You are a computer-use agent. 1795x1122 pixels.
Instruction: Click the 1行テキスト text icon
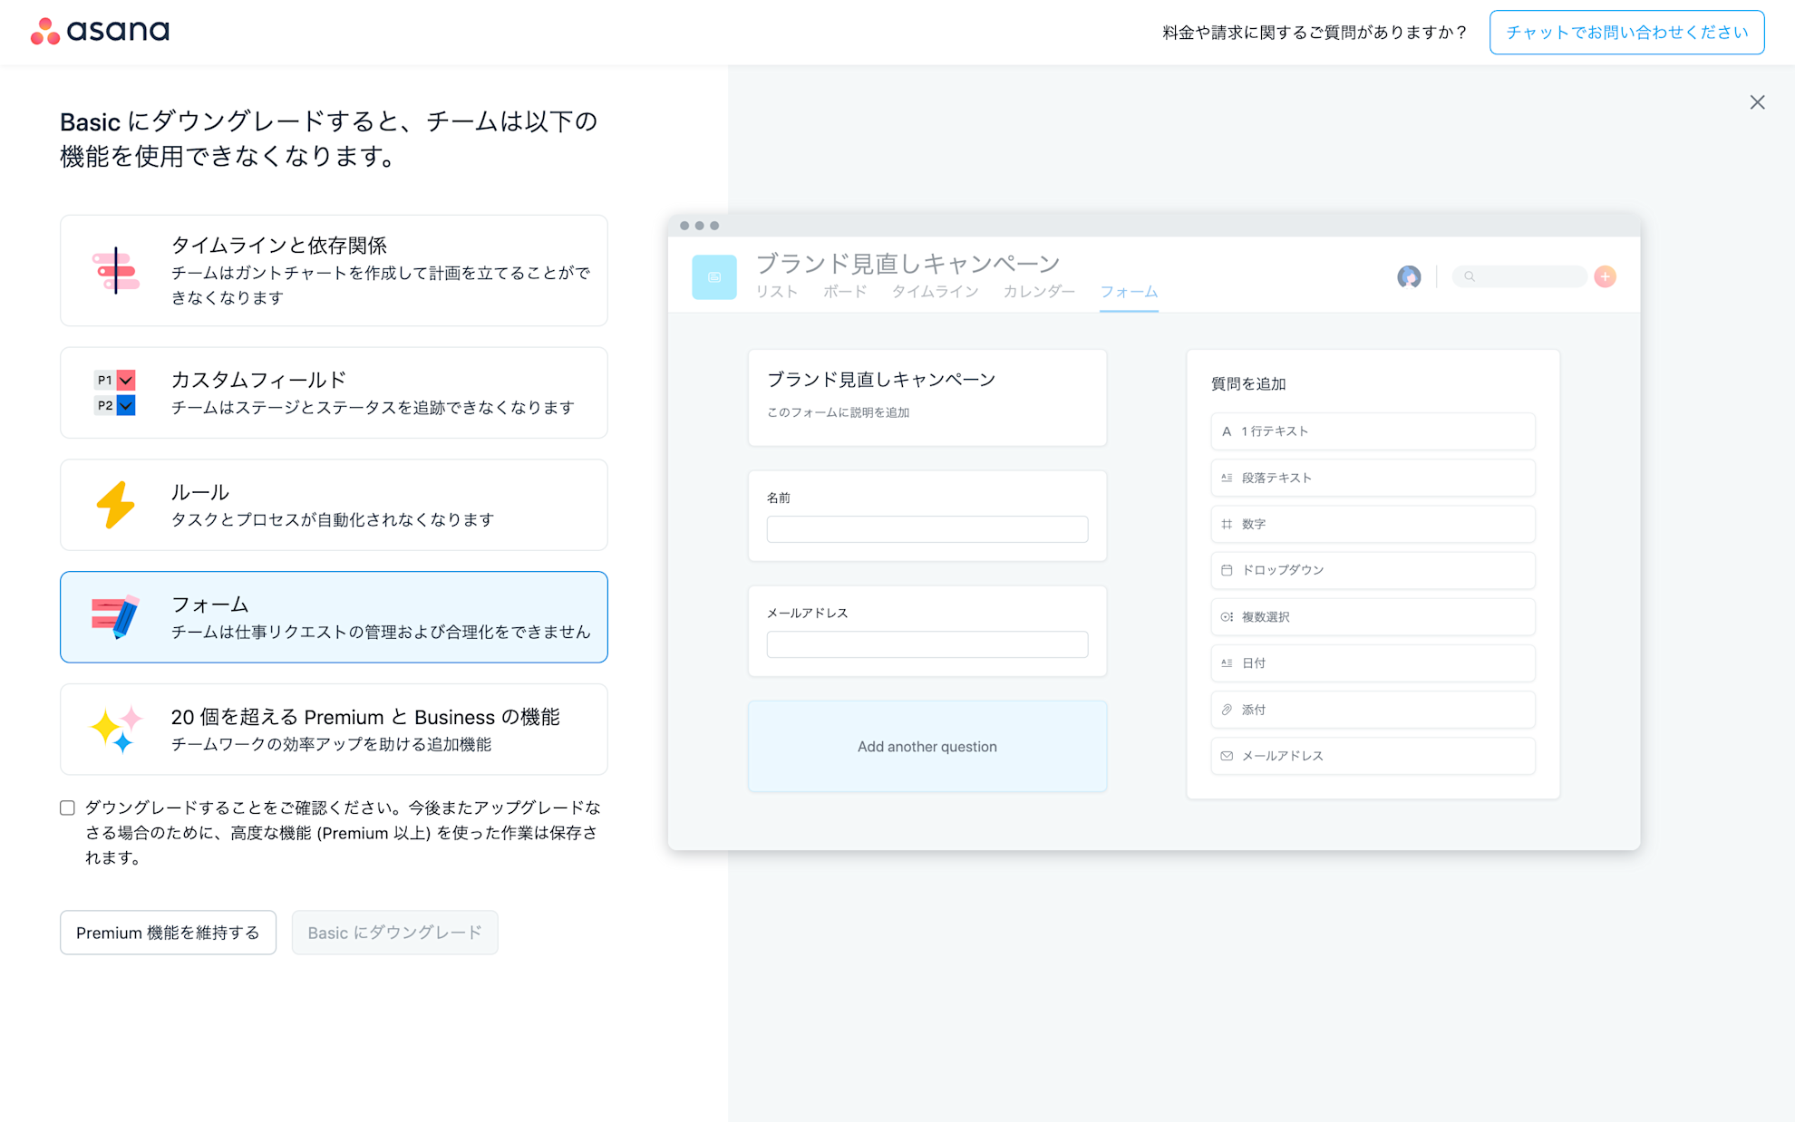click(x=1227, y=431)
